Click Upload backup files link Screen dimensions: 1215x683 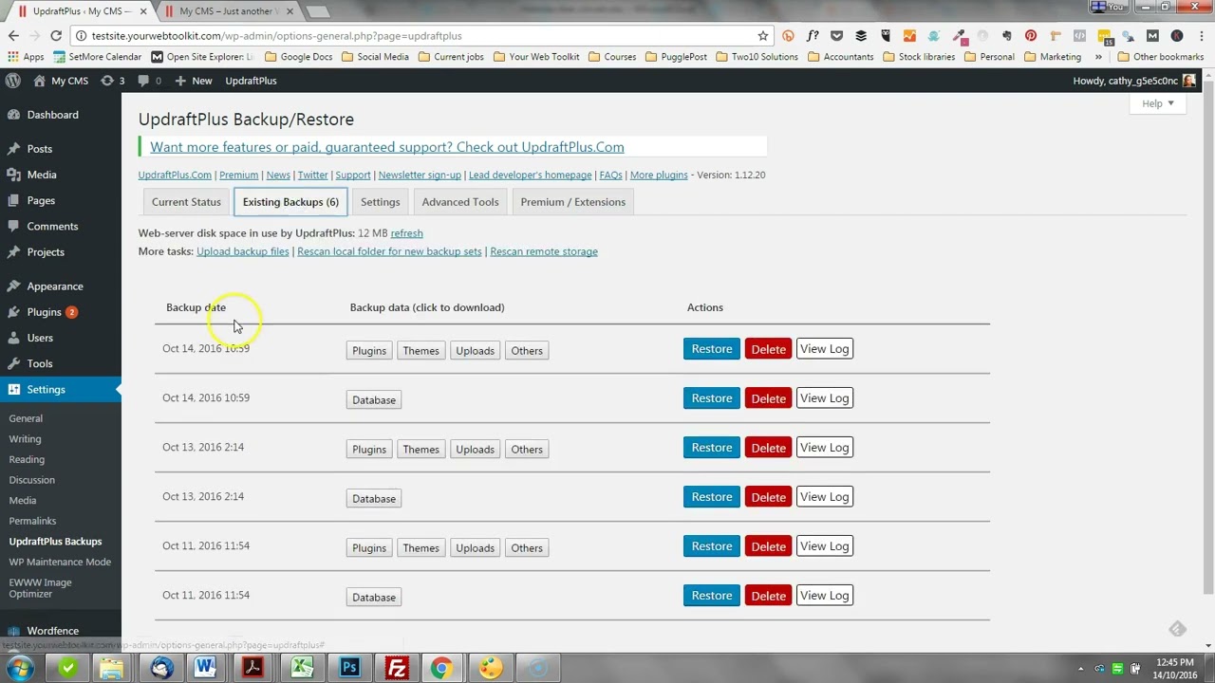[242, 251]
